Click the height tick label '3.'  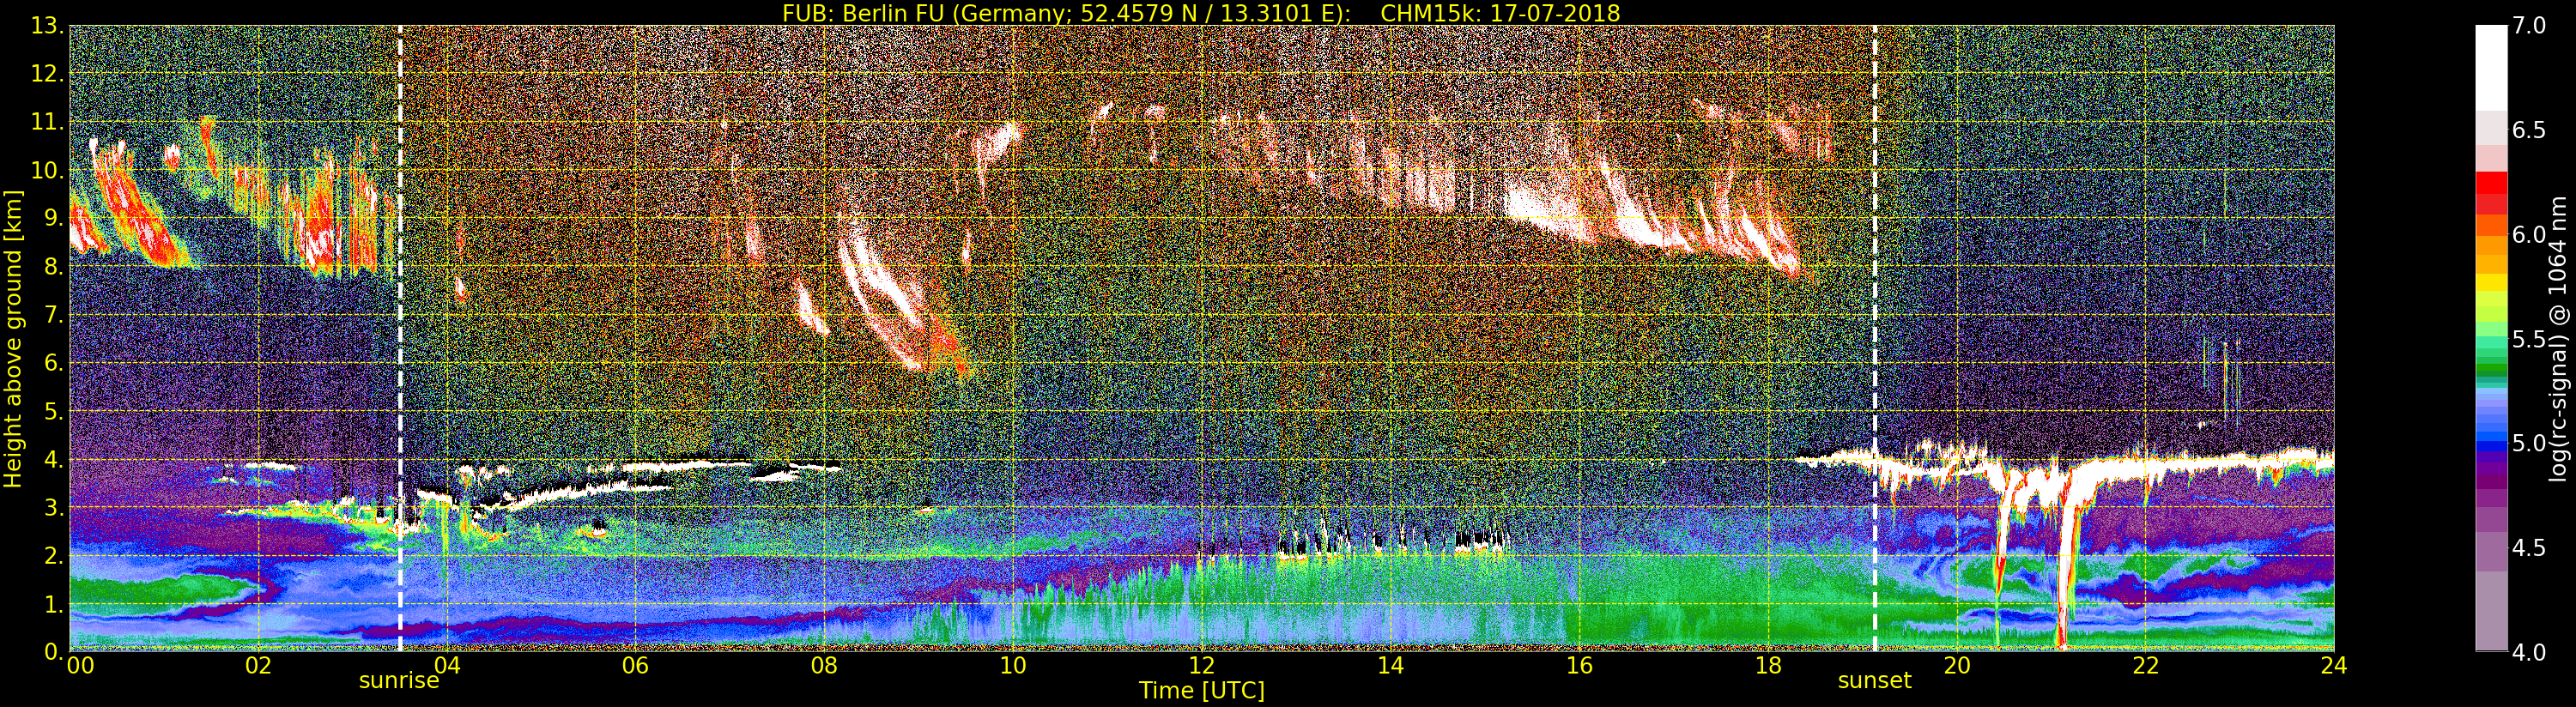pos(54,508)
